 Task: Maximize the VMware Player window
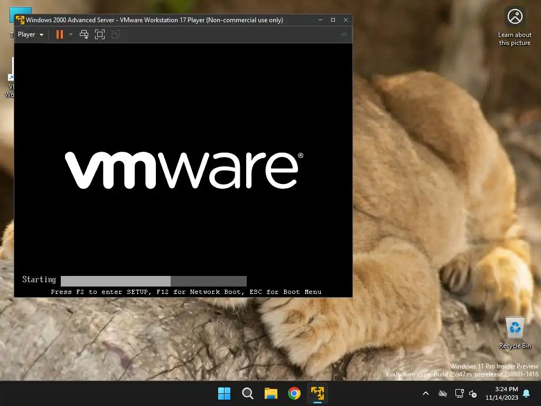click(x=333, y=20)
